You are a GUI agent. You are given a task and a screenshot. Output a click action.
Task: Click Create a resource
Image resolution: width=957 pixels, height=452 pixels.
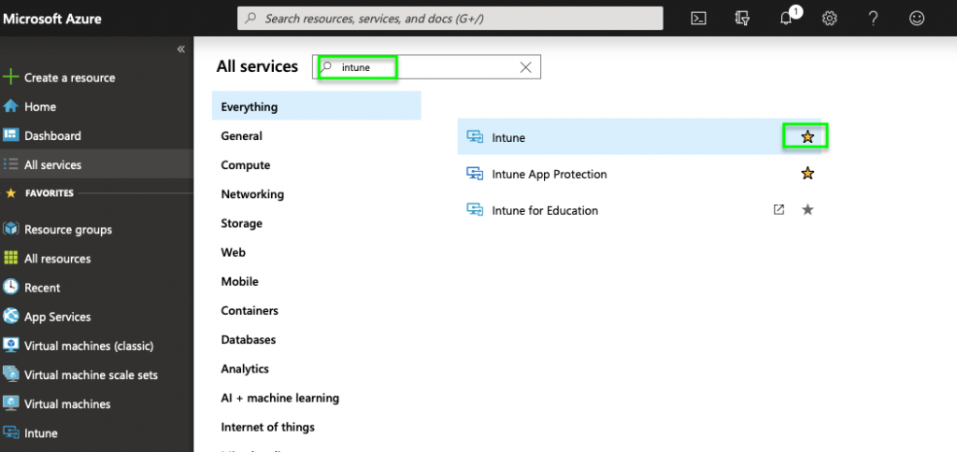pyautogui.click(x=69, y=78)
